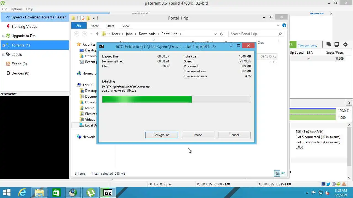Click the Report Ad link
The image size is (353, 198).
(317, 13)
